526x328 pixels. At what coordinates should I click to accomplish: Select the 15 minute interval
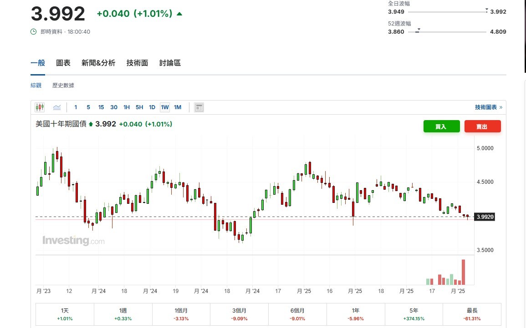101,107
